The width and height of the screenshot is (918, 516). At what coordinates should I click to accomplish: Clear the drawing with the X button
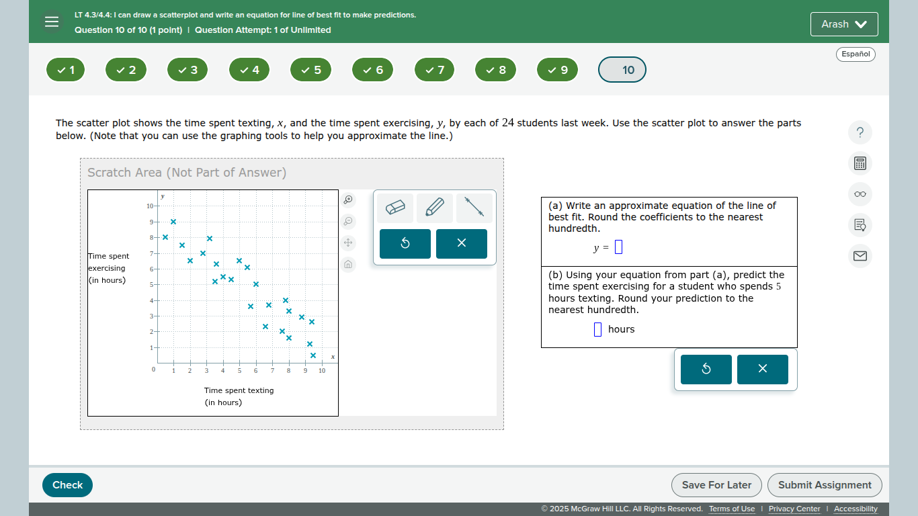click(461, 243)
